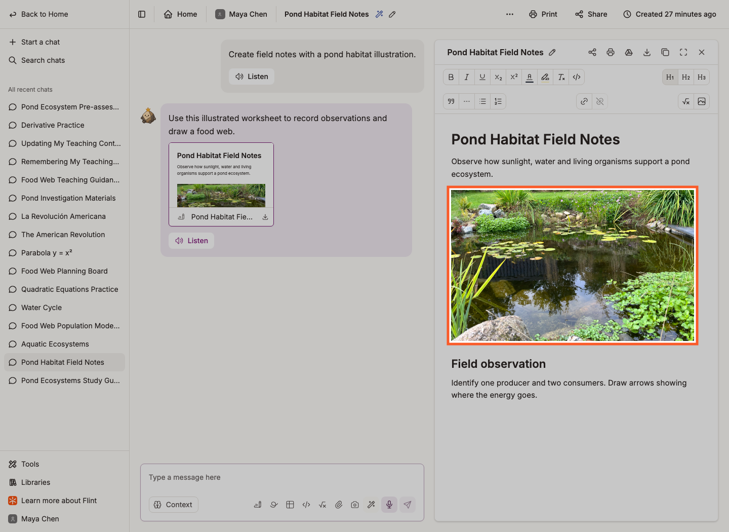The image size is (729, 532).
Task: Copy the document panel contents
Action: pyautogui.click(x=665, y=52)
